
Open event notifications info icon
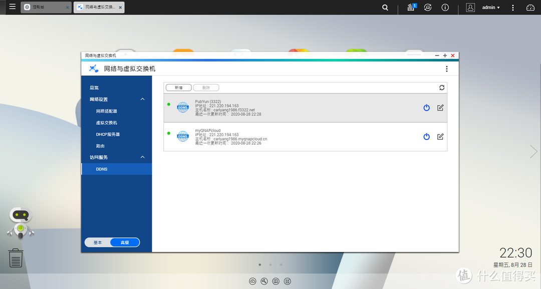click(x=445, y=7)
